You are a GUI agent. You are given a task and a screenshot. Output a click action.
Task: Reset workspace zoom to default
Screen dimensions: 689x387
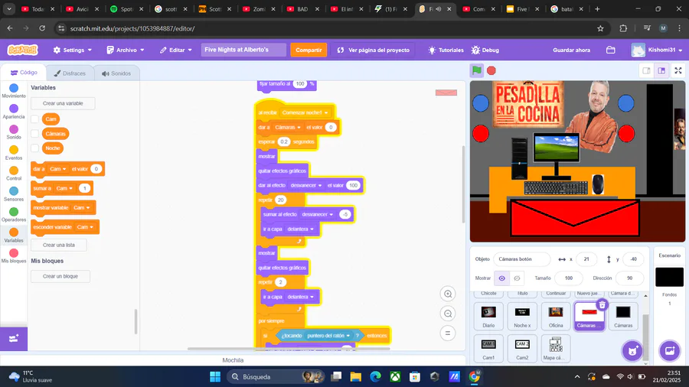pos(448,333)
